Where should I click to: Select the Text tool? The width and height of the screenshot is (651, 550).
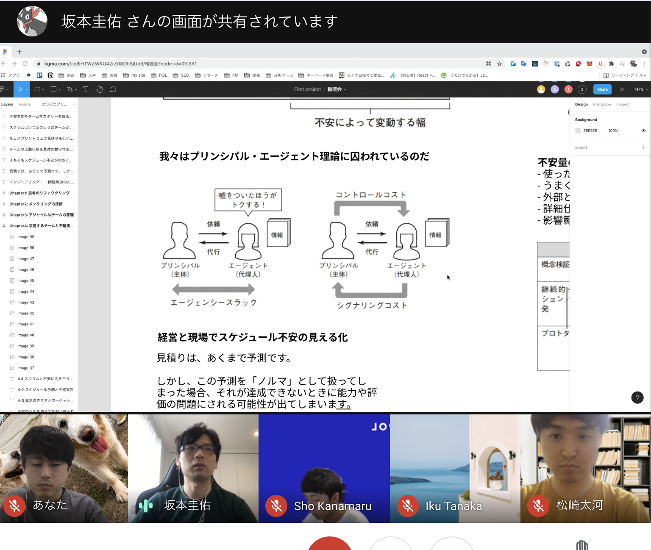tap(86, 89)
